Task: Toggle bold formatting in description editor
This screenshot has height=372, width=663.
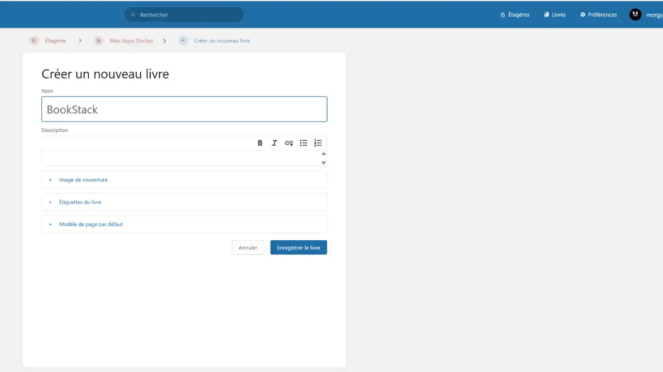Action: point(260,143)
